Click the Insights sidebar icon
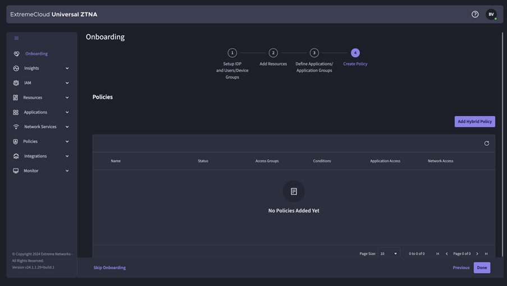The image size is (507, 286). [x=16, y=68]
